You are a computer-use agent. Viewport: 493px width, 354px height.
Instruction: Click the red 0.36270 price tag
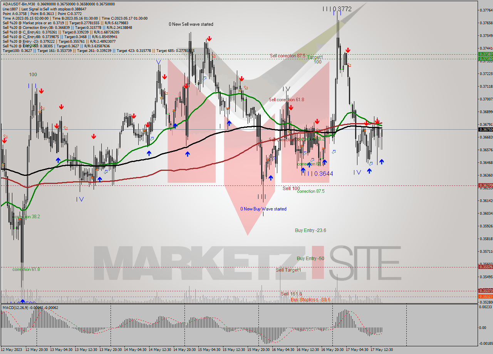tap(485, 185)
